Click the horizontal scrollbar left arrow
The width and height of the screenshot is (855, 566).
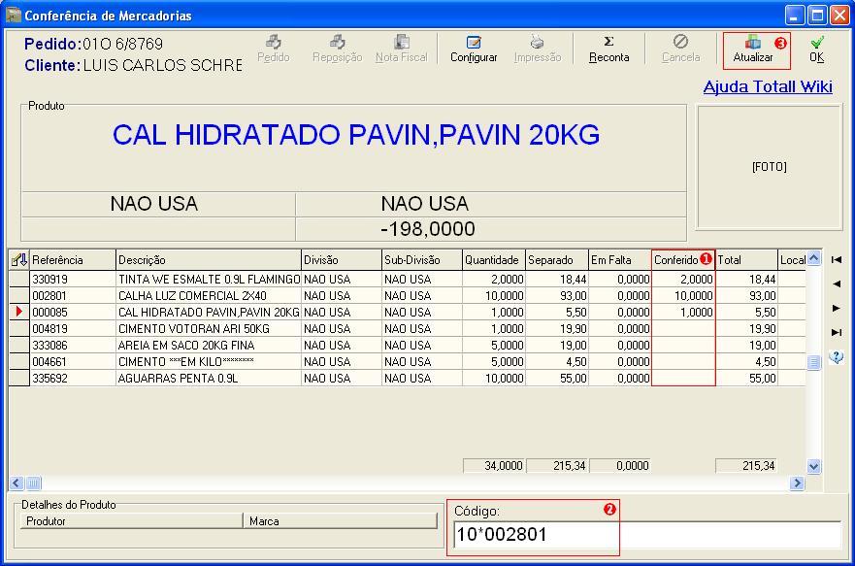tap(16, 483)
